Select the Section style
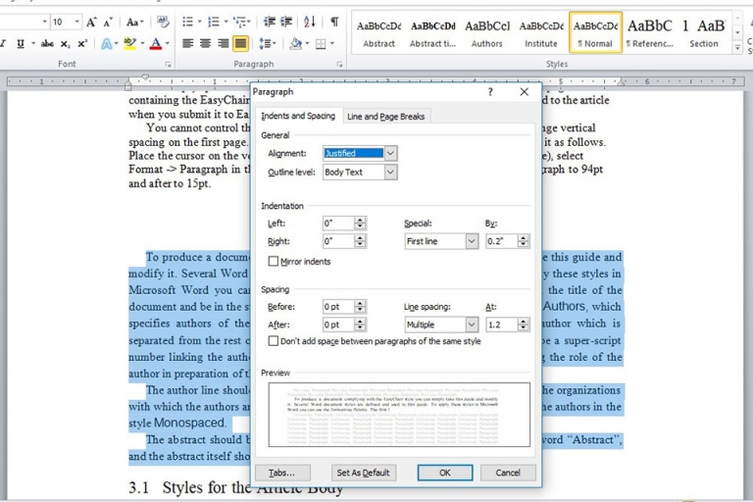 point(704,32)
